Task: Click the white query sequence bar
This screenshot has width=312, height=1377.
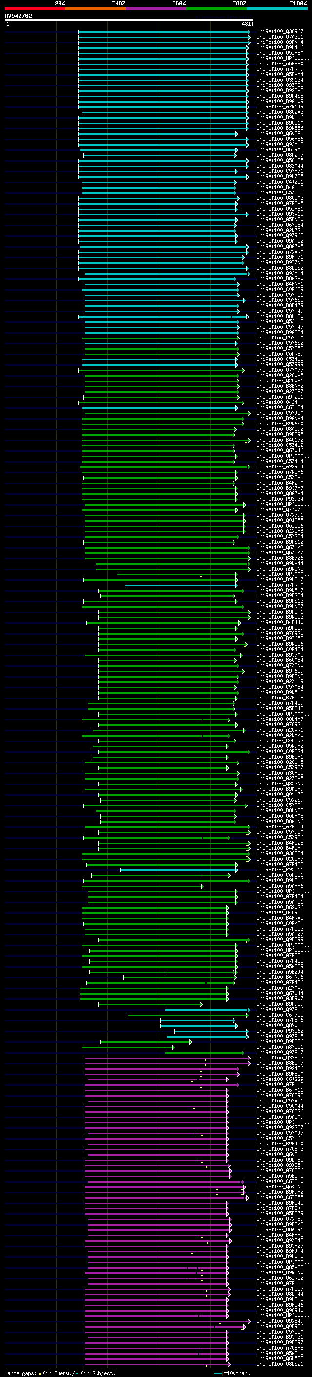Action: (129, 21)
